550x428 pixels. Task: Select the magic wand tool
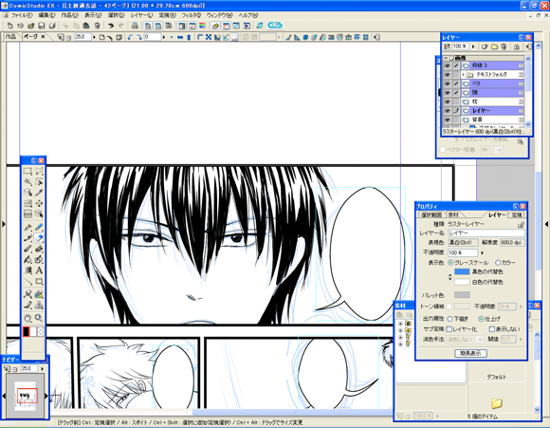point(27,182)
